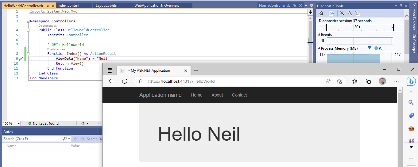The image size is (418, 167).
Task: Open the document tabs list dropdown
Action: 306,6
